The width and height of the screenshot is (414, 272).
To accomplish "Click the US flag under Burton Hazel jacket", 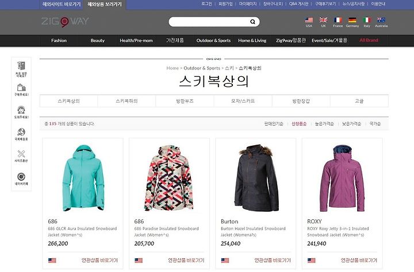I will point(225,261).
